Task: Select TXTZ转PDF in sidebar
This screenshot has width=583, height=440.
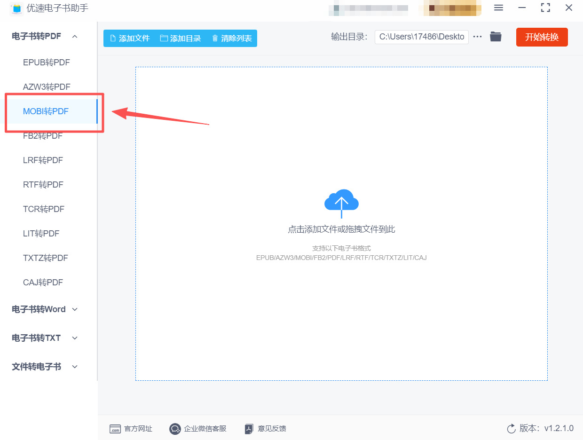Action: pyautogui.click(x=46, y=258)
